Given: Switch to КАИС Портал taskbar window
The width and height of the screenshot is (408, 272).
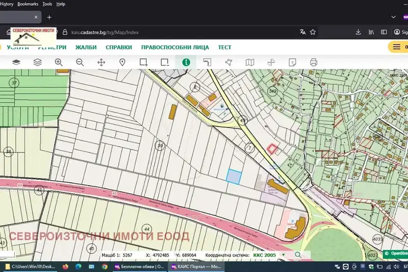Looking at the screenshot, I should pos(196,266).
